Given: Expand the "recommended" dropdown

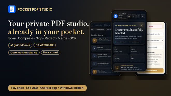Looking at the screenshot, I should [155, 47].
